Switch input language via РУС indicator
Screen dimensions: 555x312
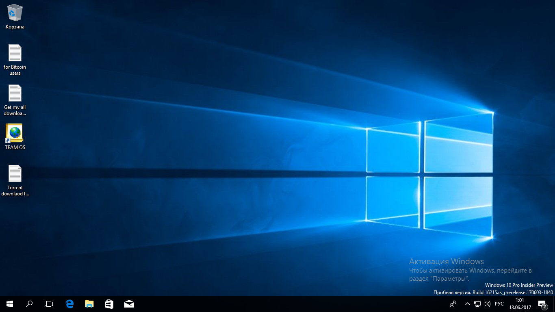(x=499, y=304)
